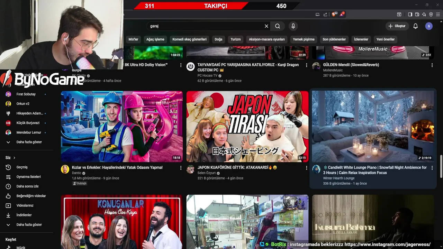Open options menu for TAYVAN'DAKİ PC video
This screenshot has width=443, height=249.
(306, 65)
